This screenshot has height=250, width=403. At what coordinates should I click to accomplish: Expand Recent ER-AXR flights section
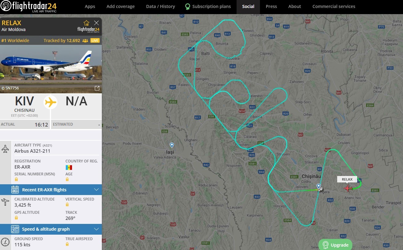(x=51, y=190)
